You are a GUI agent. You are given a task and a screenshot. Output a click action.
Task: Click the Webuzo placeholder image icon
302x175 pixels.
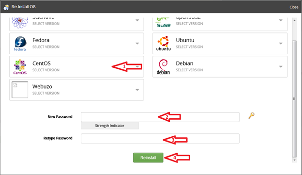(x=20, y=90)
